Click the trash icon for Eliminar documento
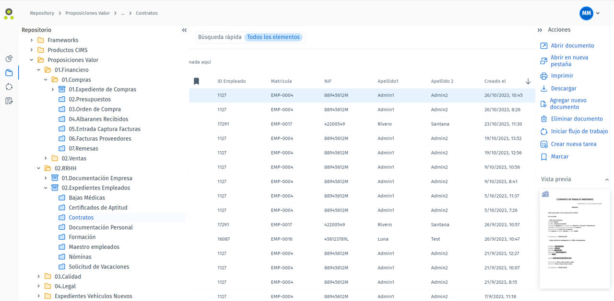This screenshot has width=614, height=301. pyautogui.click(x=543, y=119)
